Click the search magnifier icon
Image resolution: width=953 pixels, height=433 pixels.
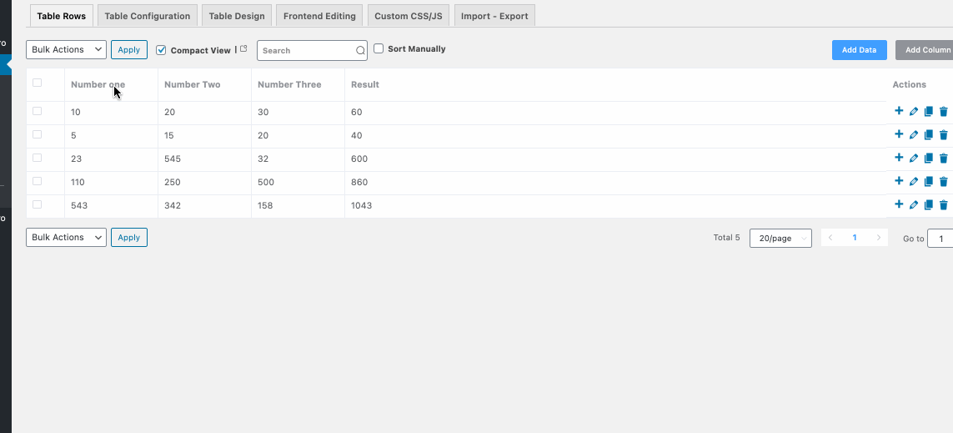(x=360, y=51)
